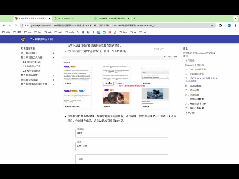Go back with the browser back arrow
This screenshot has height=179, width=239.
(4, 26)
